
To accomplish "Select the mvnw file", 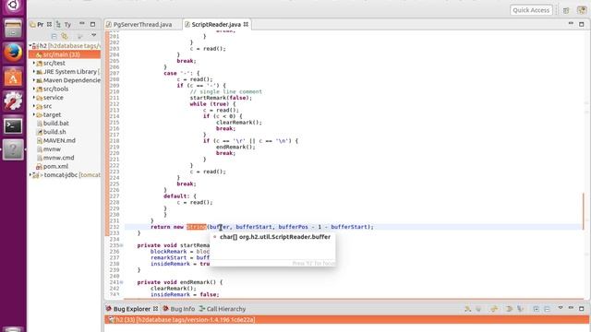I will (52, 149).
